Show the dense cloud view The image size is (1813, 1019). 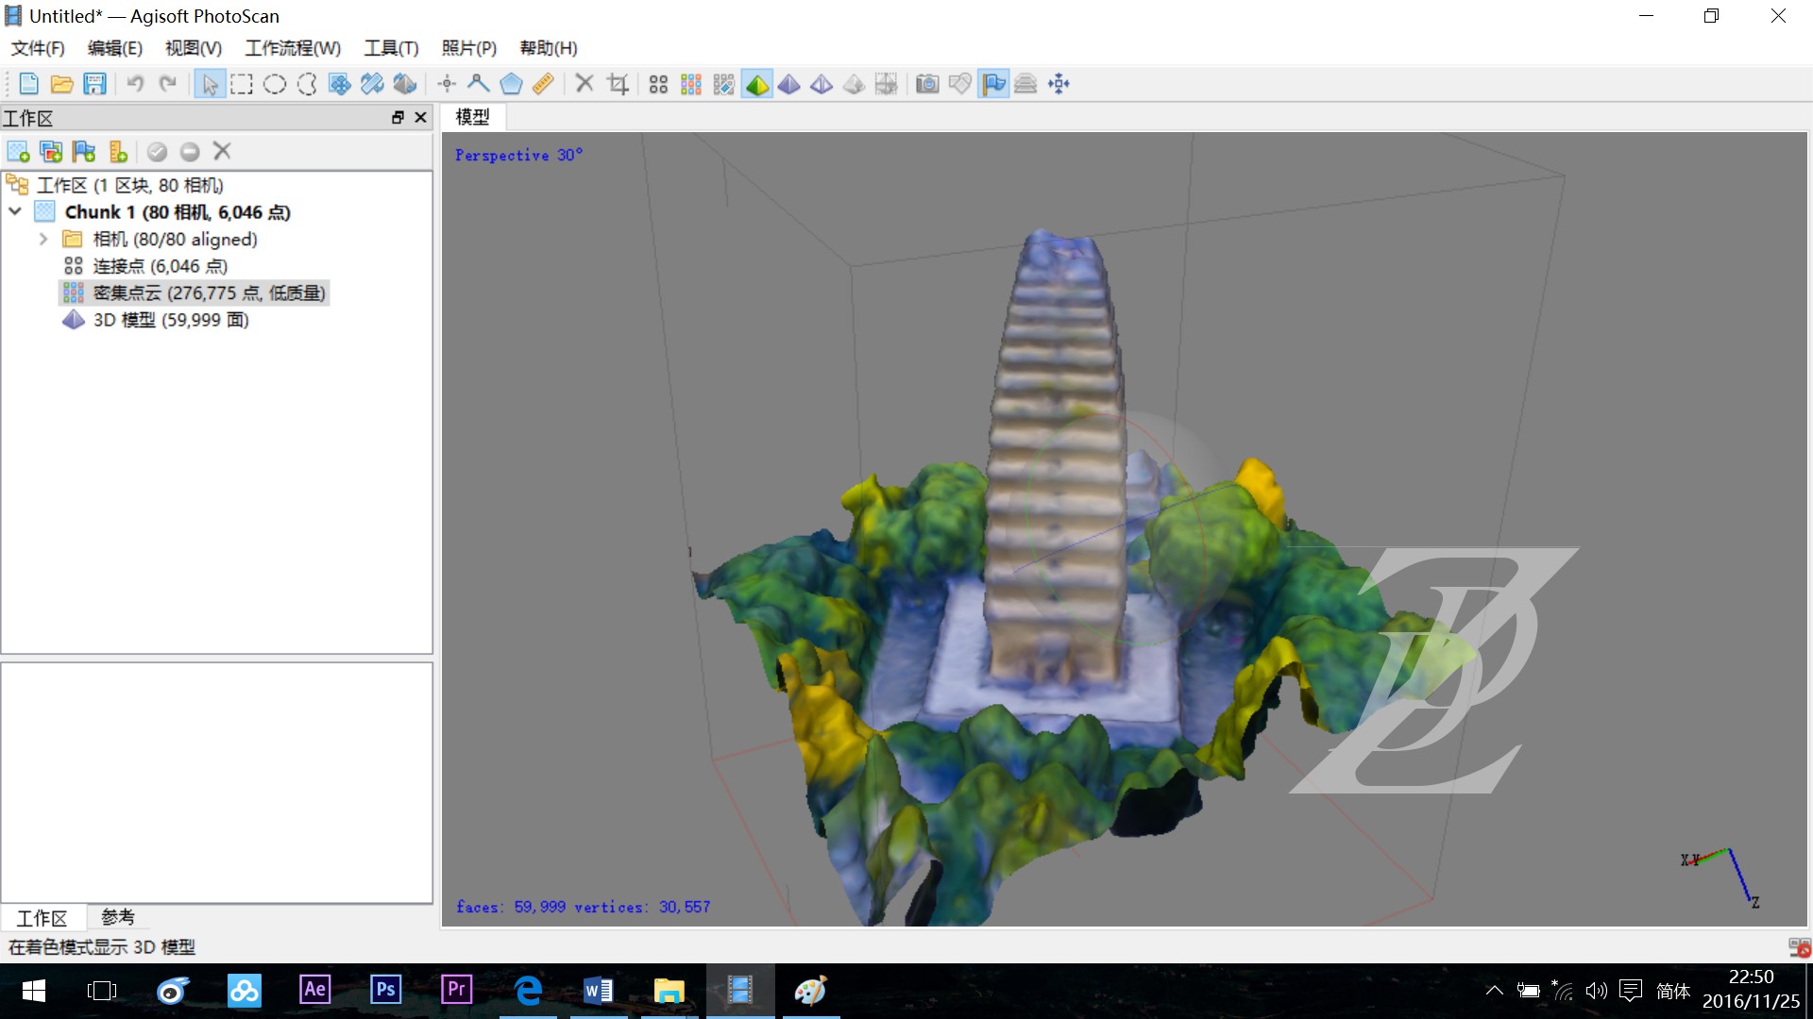click(691, 84)
